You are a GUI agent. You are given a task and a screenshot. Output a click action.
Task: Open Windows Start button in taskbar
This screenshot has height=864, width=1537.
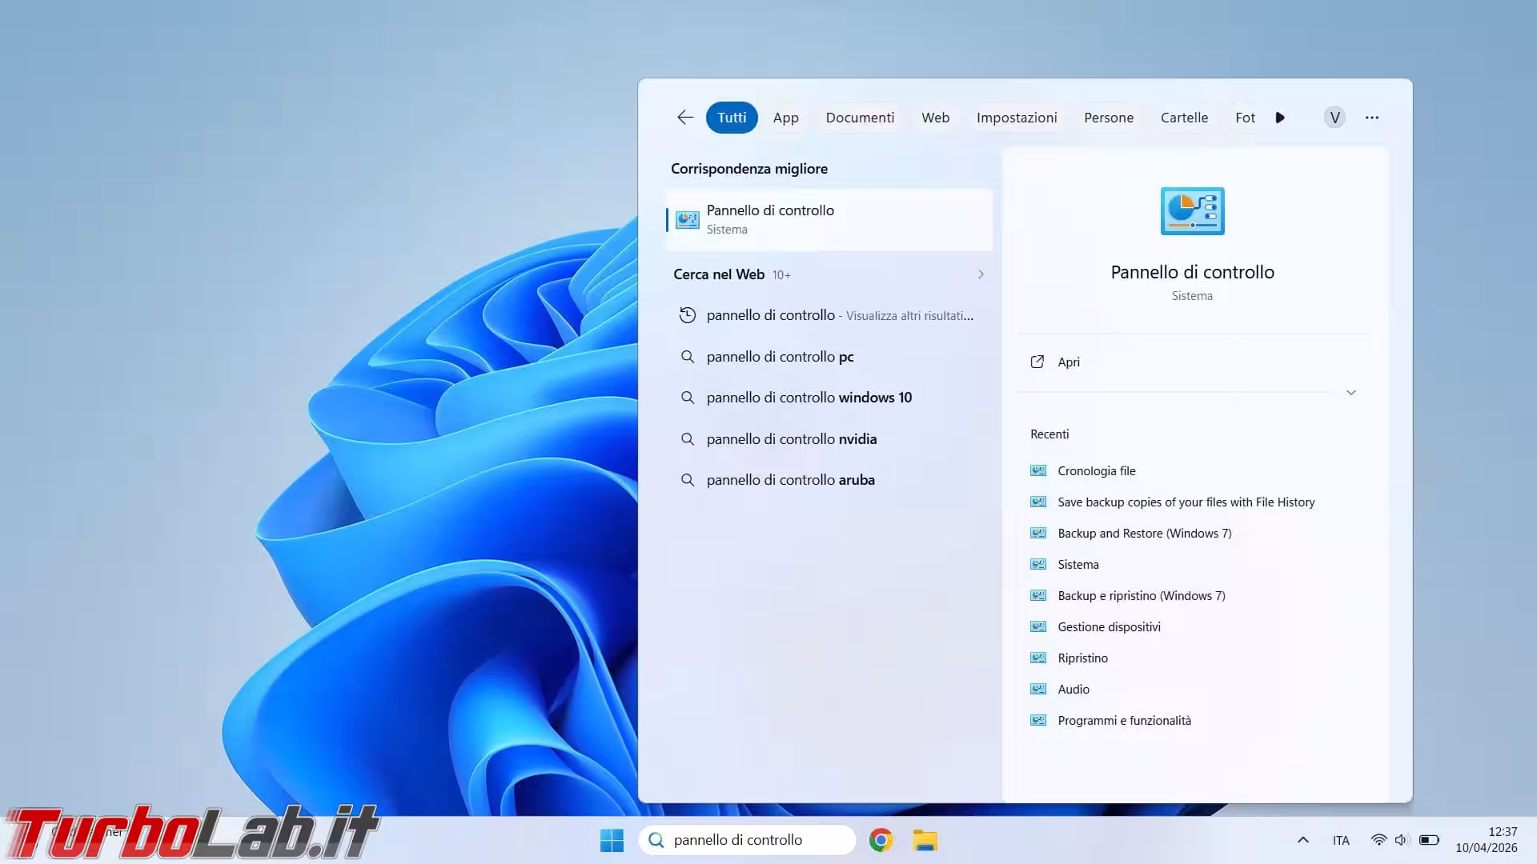point(612,840)
